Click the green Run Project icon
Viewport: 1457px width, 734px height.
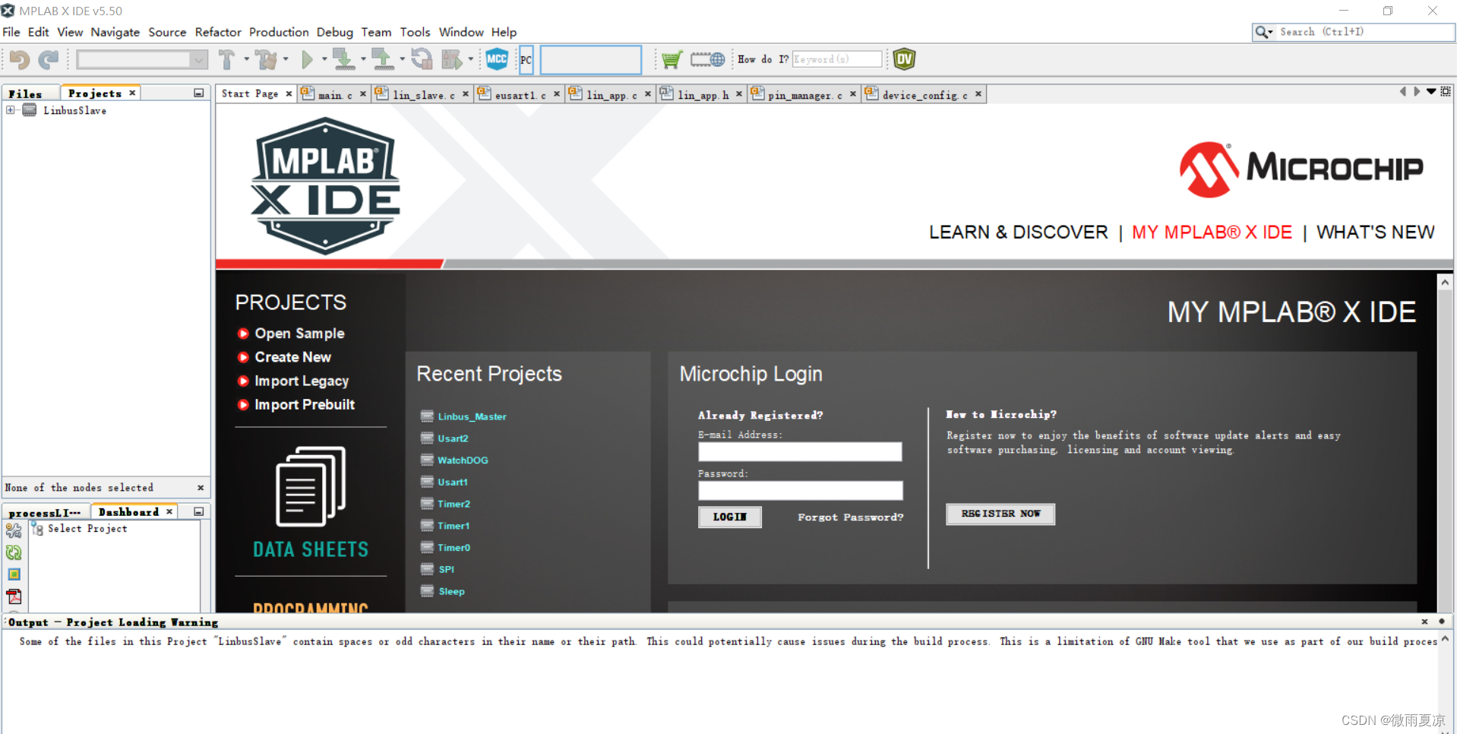(307, 59)
